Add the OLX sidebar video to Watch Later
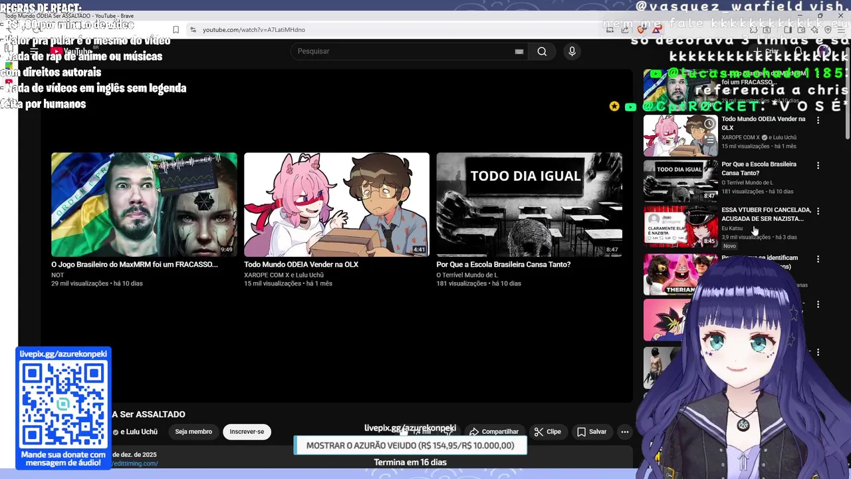 (x=709, y=124)
